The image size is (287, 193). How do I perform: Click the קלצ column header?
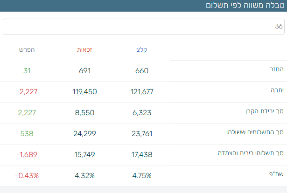[x=142, y=49]
